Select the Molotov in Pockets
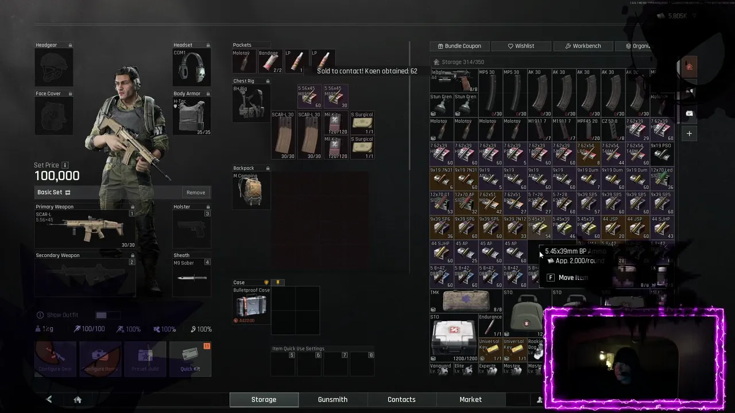The image size is (735, 413). [x=244, y=61]
